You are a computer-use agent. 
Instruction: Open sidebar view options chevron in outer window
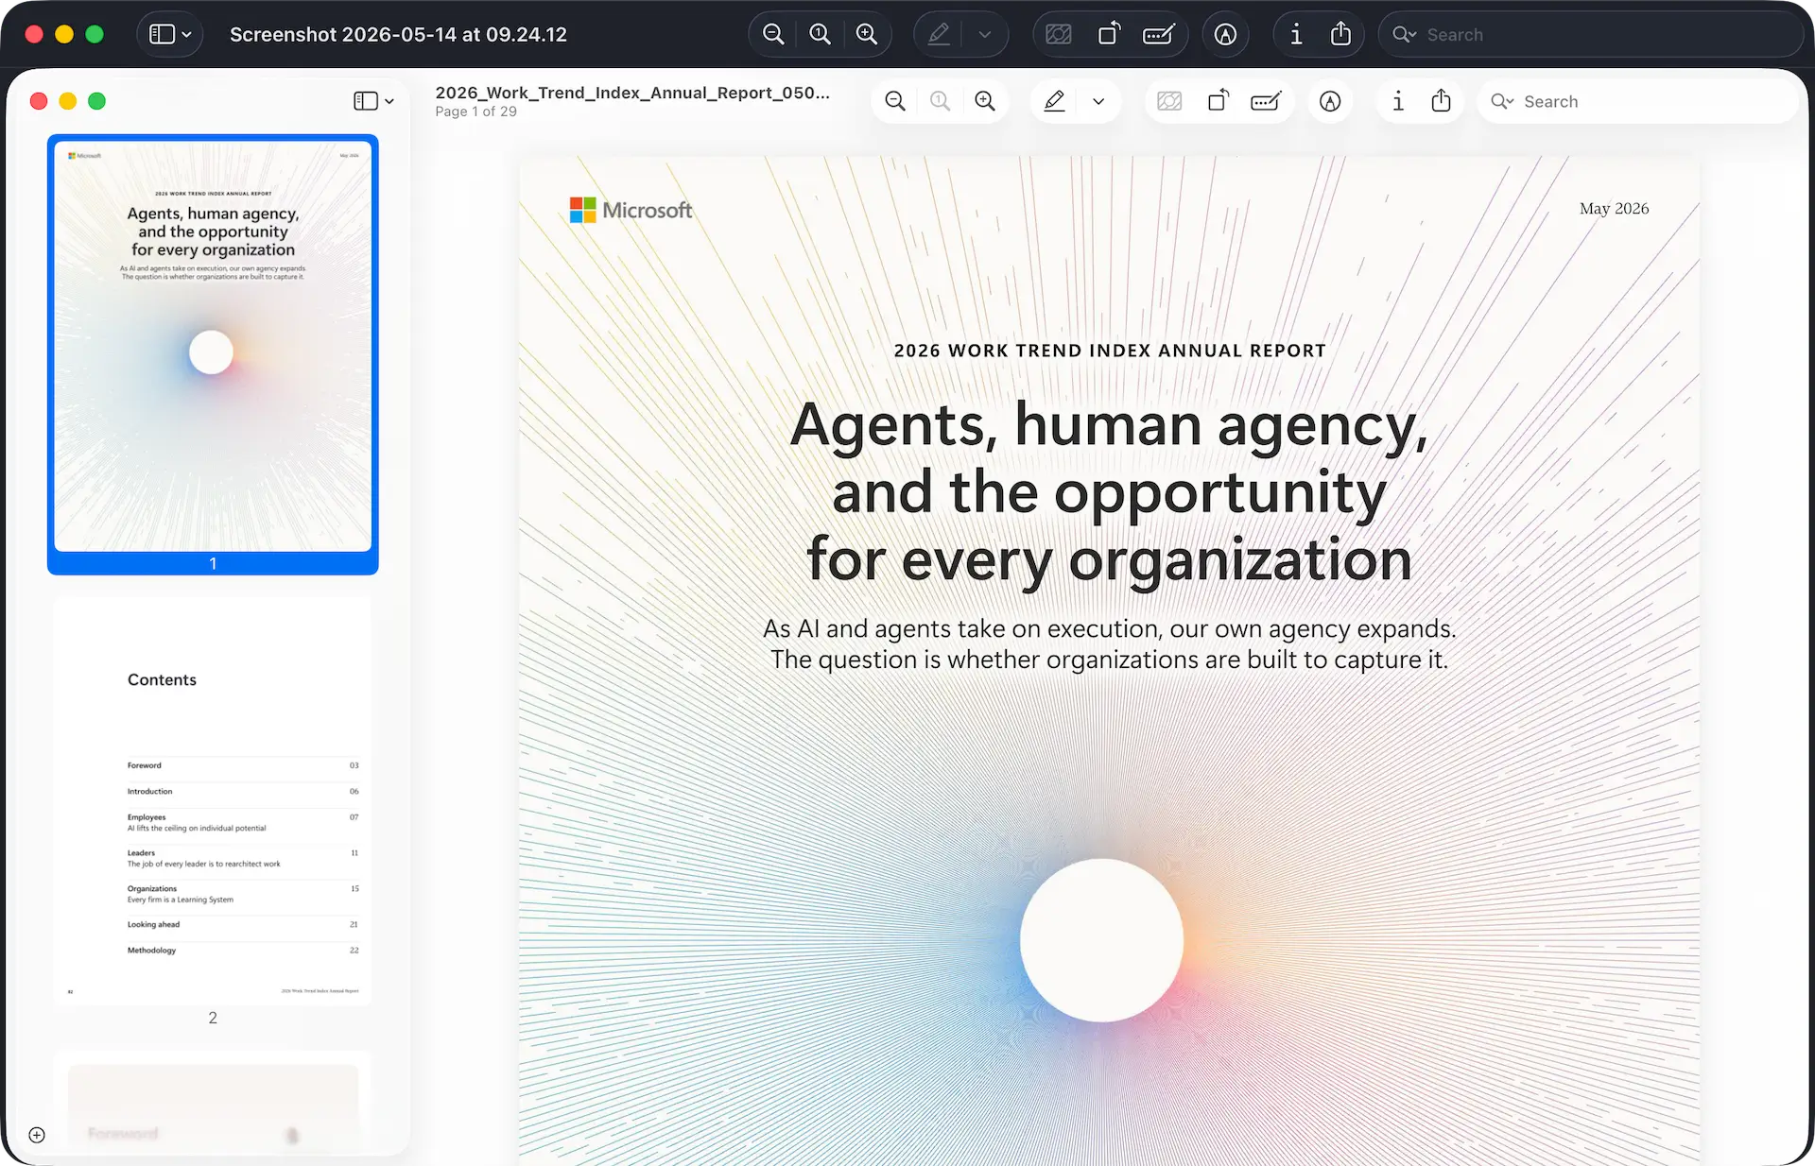(187, 35)
